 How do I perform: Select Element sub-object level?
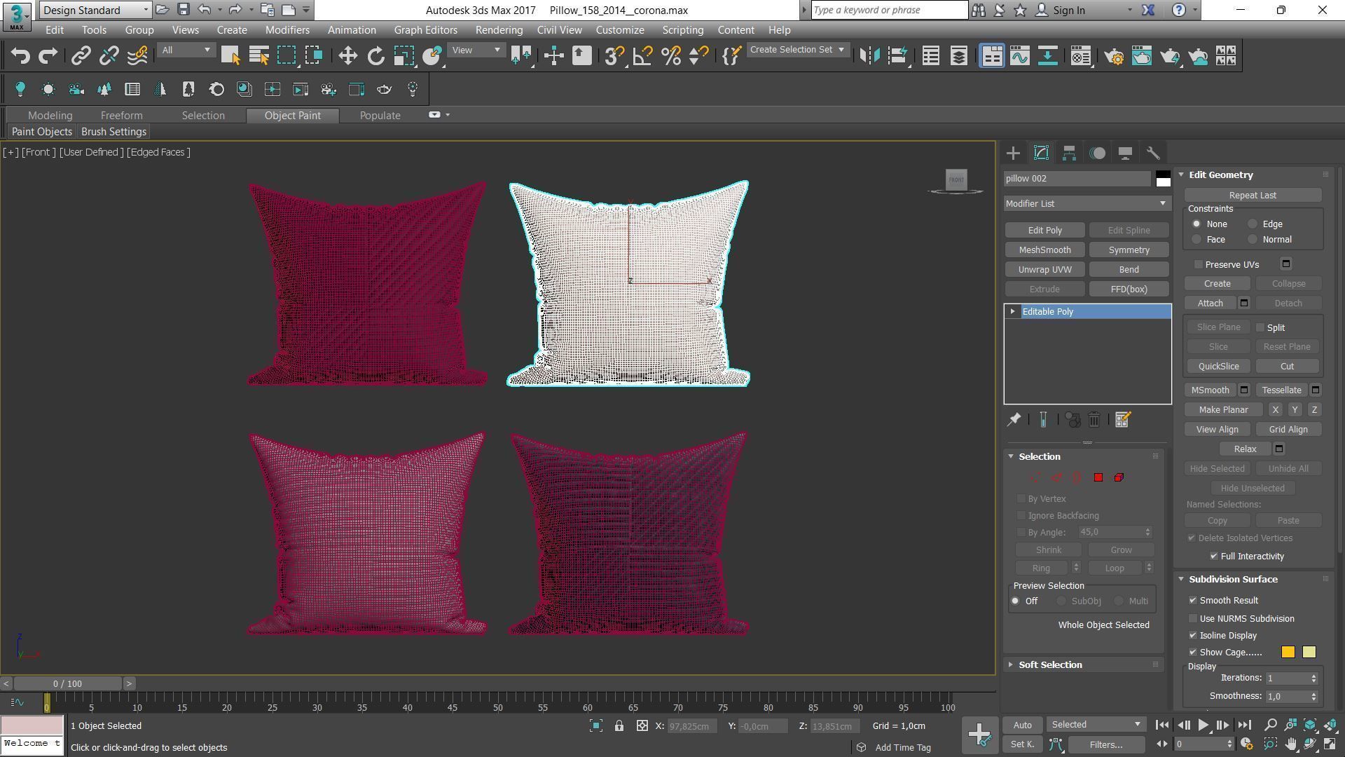[x=1119, y=477]
